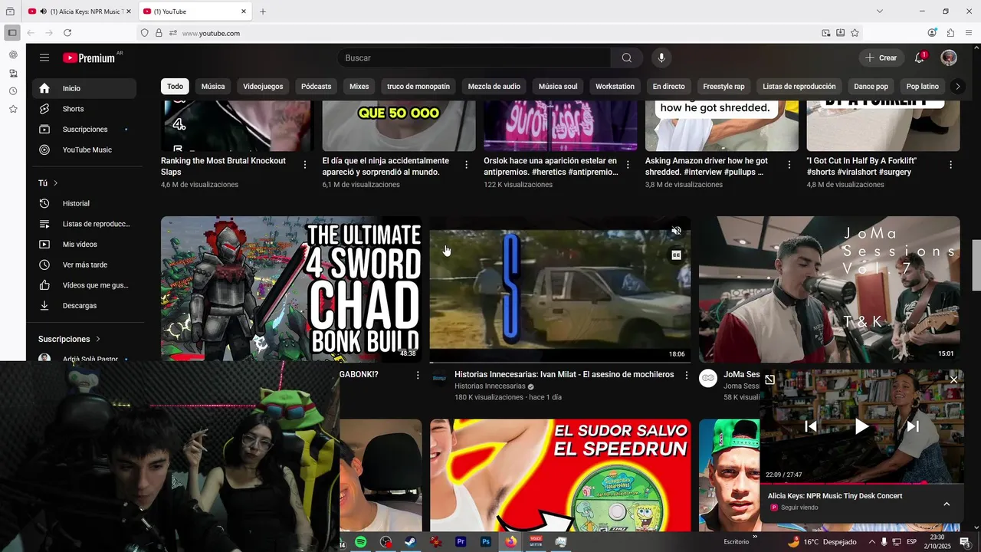
Task: Open the notifications bell
Action: [x=920, y=58]
